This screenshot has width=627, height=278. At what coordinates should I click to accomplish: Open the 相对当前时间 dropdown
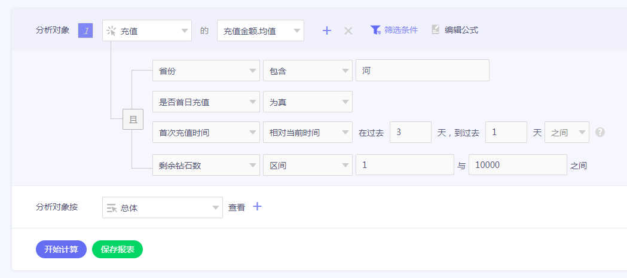[x=307, y=133]
